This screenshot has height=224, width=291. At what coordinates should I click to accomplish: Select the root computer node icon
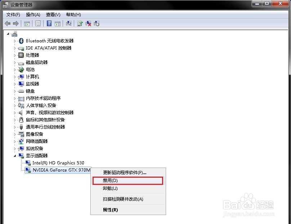point(14,34)
